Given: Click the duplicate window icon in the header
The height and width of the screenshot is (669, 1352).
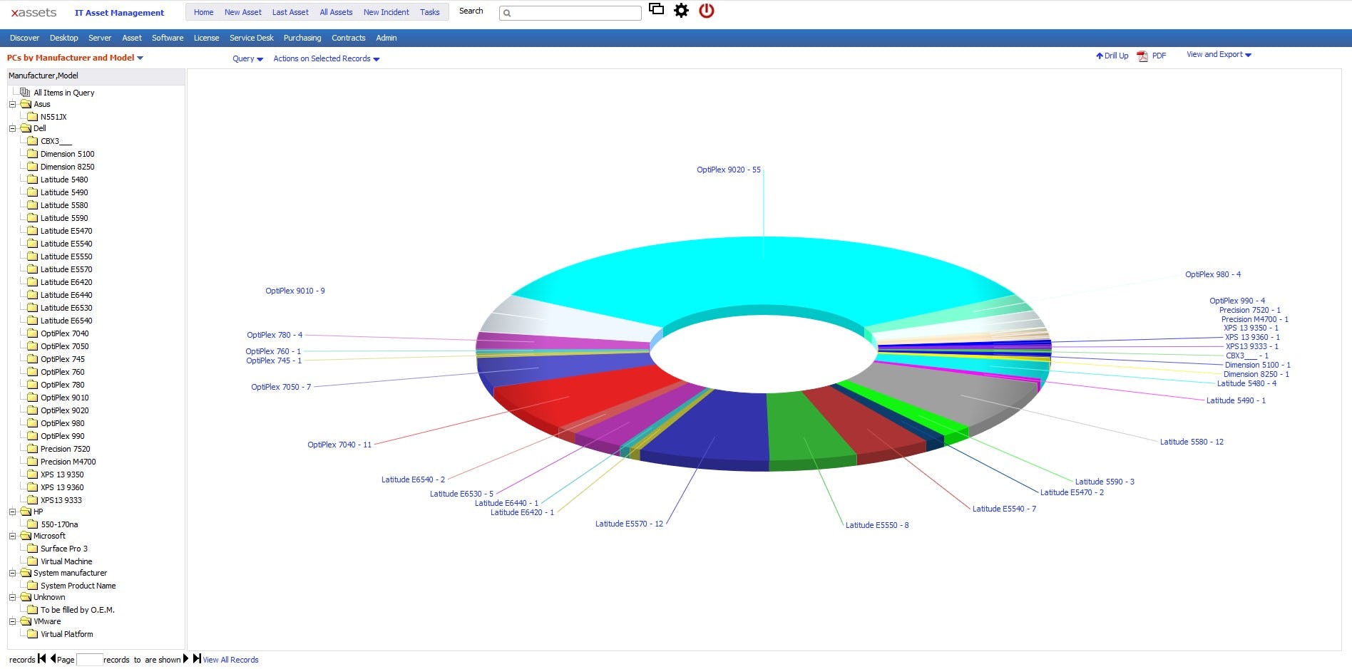Looking at the screenshot, I should click(657, 10).
